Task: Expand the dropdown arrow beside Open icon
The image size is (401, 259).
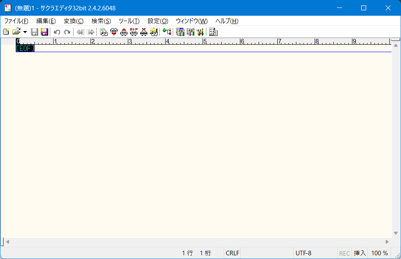Action: coord(25,32)
